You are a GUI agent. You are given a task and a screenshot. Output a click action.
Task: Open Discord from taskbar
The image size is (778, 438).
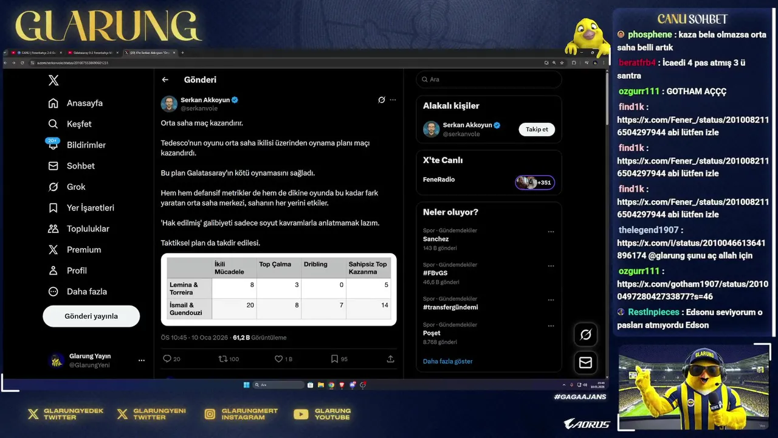coord(353,385)
